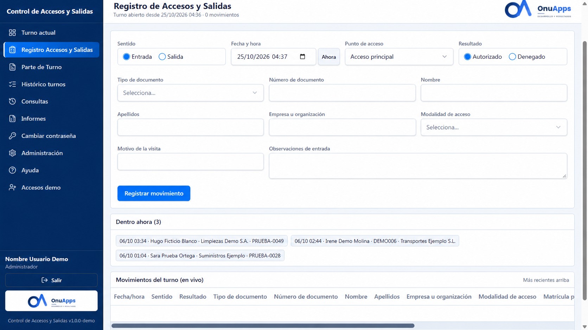Open the Modalidad de acceso dropdown

[494, 127]
